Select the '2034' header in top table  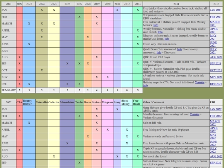176,4
